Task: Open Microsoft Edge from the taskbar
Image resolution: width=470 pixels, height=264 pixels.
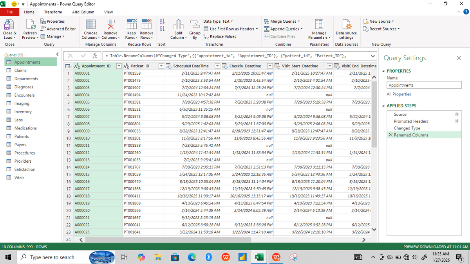Action: (x=192, y=257)
